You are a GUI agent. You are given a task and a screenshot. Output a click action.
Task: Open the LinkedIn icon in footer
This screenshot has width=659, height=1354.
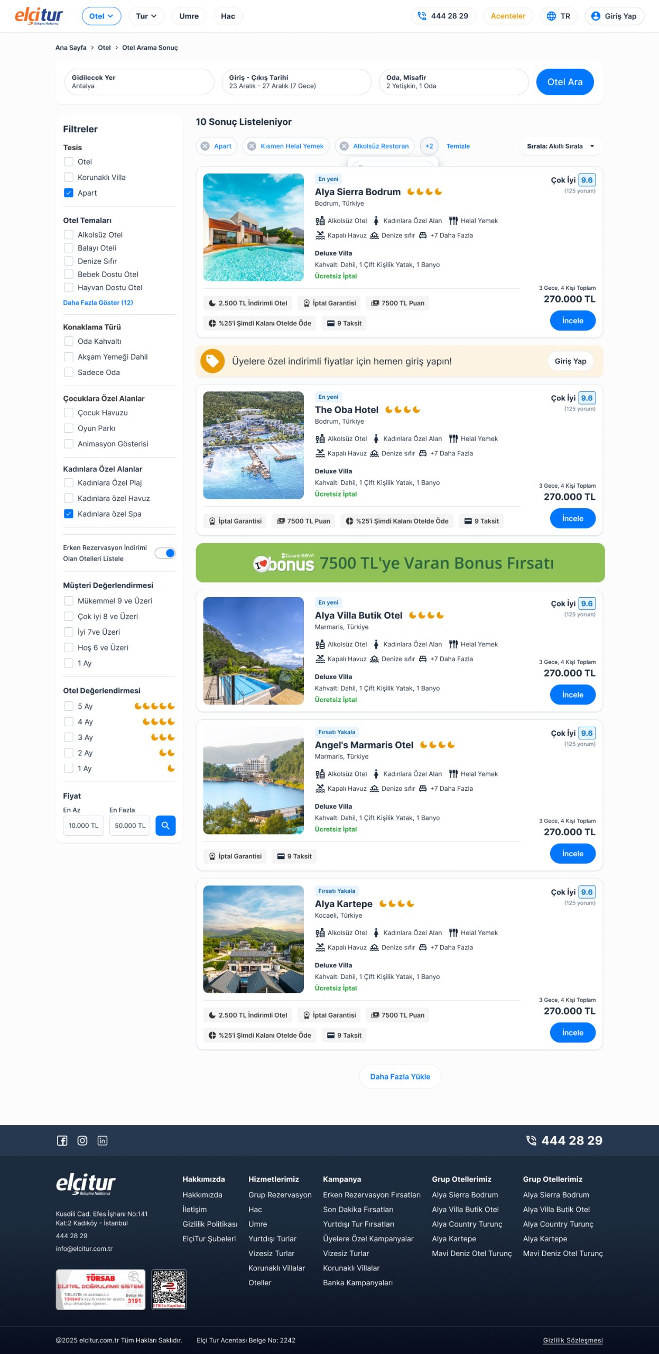(x=103, y=1140)
